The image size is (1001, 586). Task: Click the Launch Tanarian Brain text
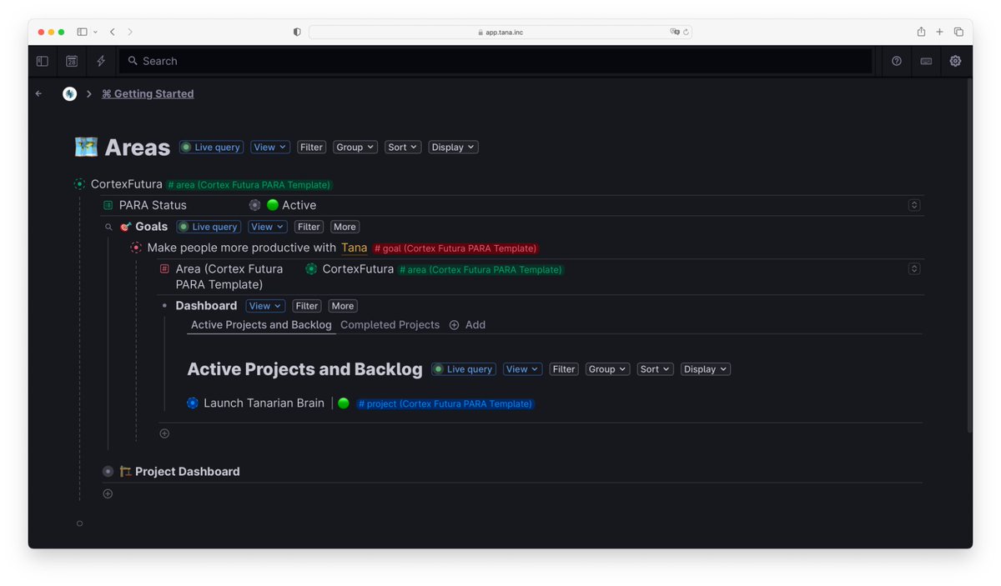(264, 403)
